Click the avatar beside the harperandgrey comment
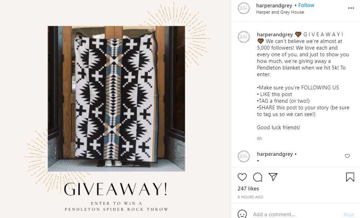 (x=244, y=157)
